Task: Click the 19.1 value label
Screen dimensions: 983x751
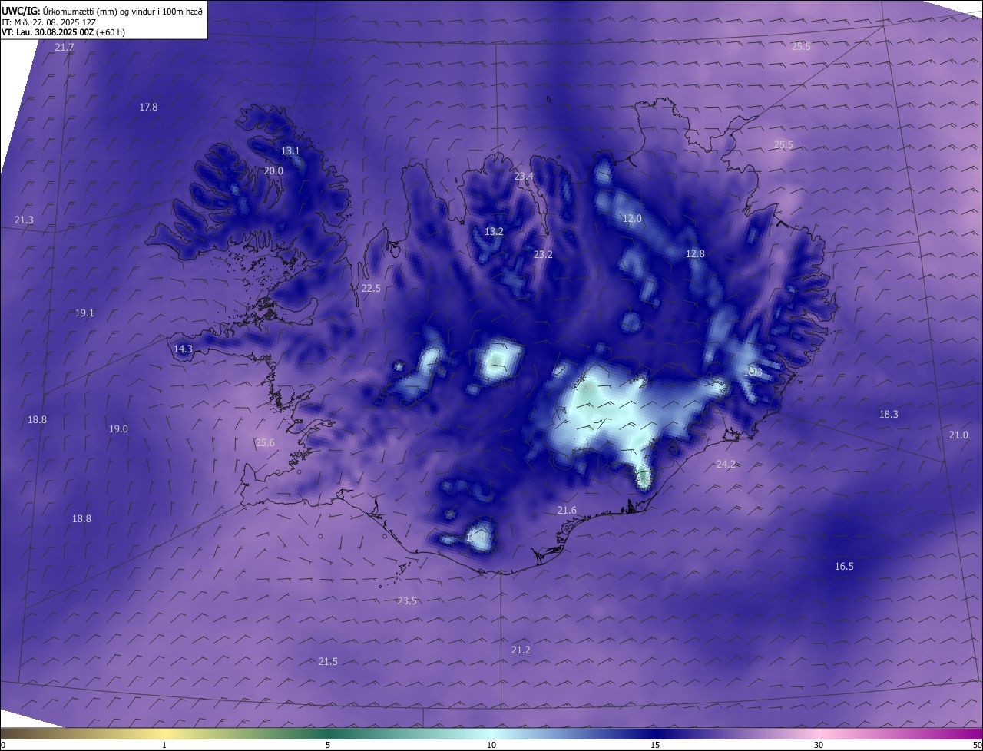Action: click(x=84, y=313)
